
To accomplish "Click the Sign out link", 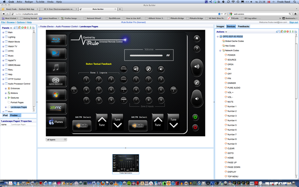I will click(x=293, y=22).
